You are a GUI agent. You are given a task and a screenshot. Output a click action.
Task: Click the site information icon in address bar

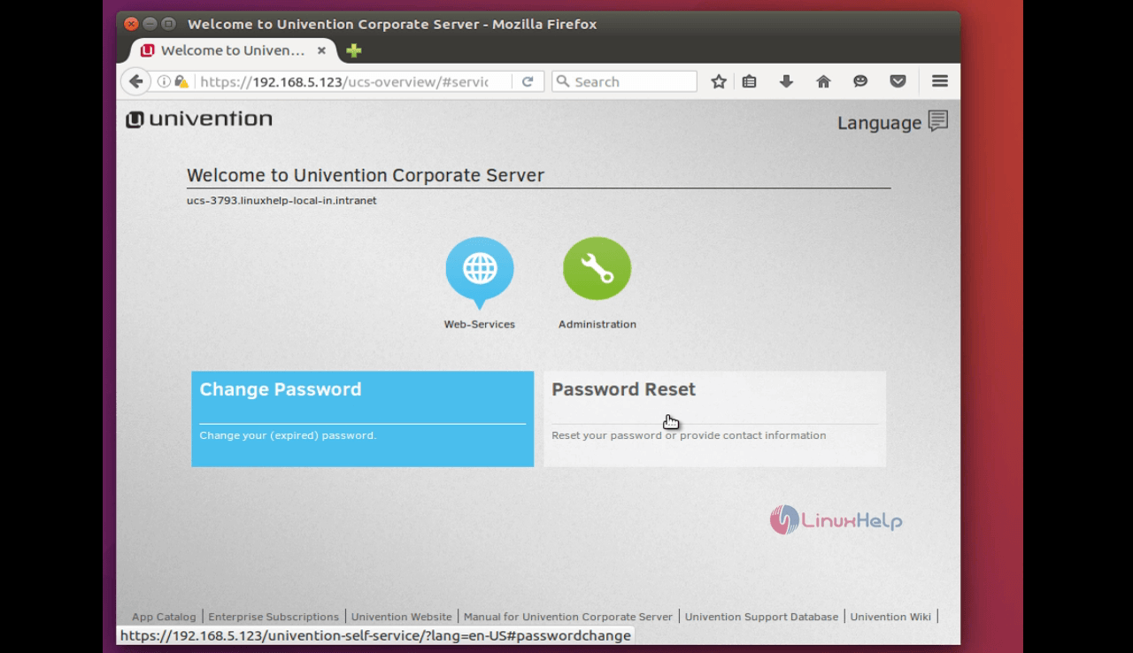point(164,81)
